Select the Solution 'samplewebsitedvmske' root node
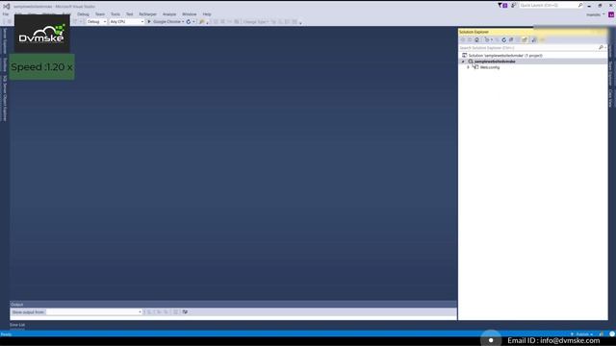The height and width of the screenshot is (346, 616). (x=505, y=56)
